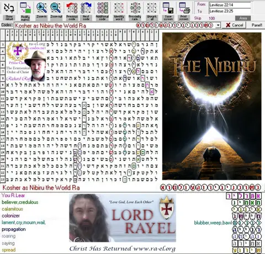265x254 pixels.
Task: Click the gray Area button
Action: (243, 18)
